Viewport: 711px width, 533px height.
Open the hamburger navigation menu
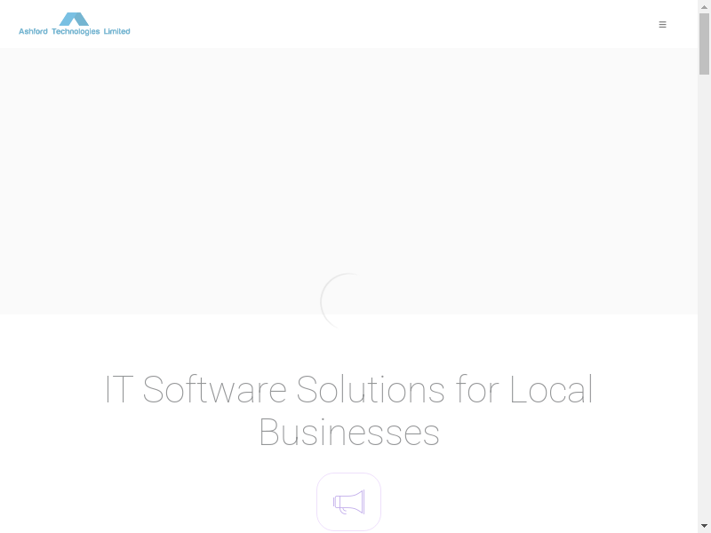(x=662, y=25)
